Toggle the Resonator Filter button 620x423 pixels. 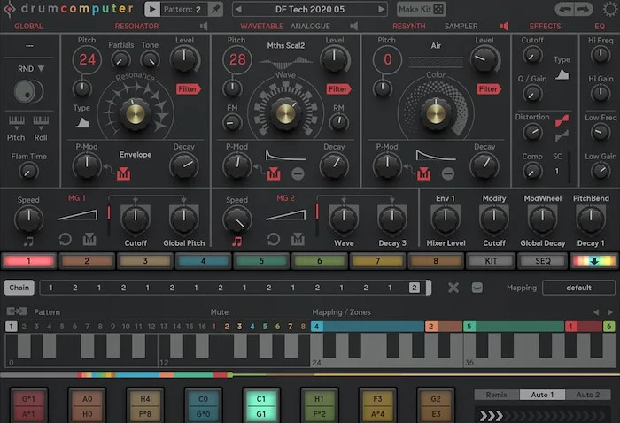tap(188, 89)
